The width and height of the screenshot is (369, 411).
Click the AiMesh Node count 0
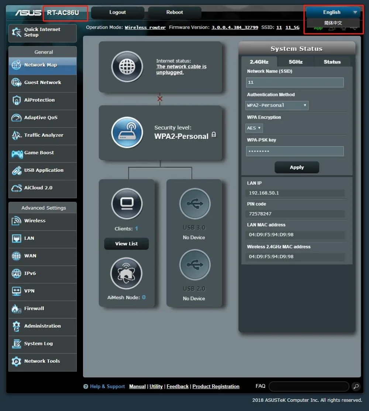144,297
